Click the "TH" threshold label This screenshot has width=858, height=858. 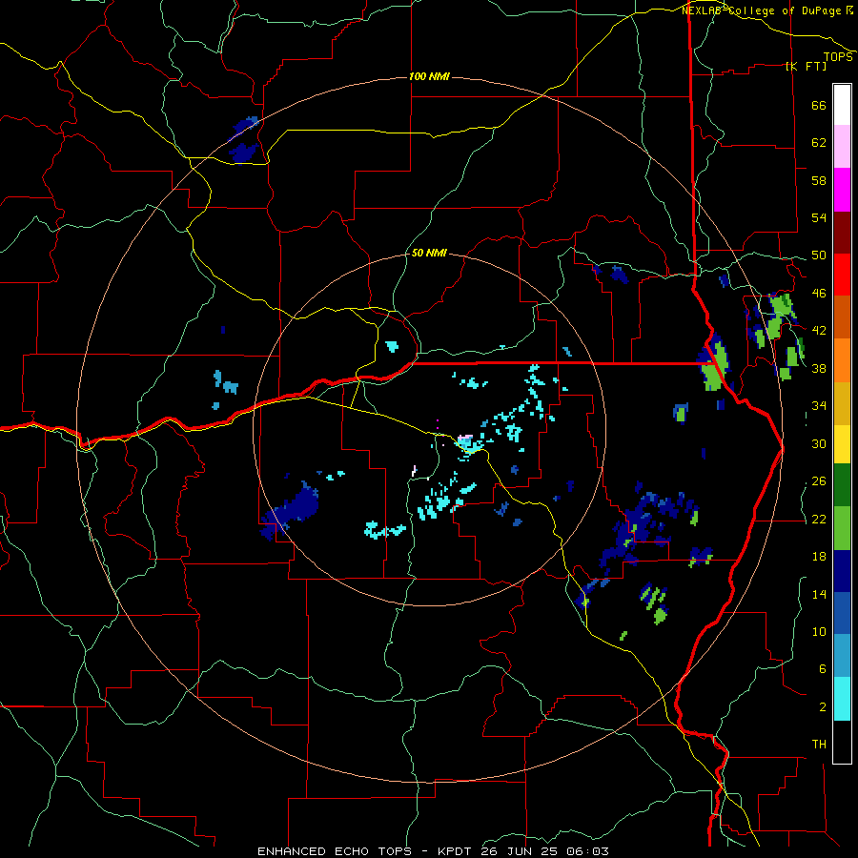pos(819,745)
